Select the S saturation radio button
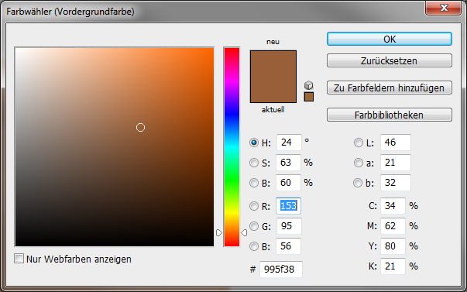This screenshot has height=292, width=467. (x=254, y=163)
